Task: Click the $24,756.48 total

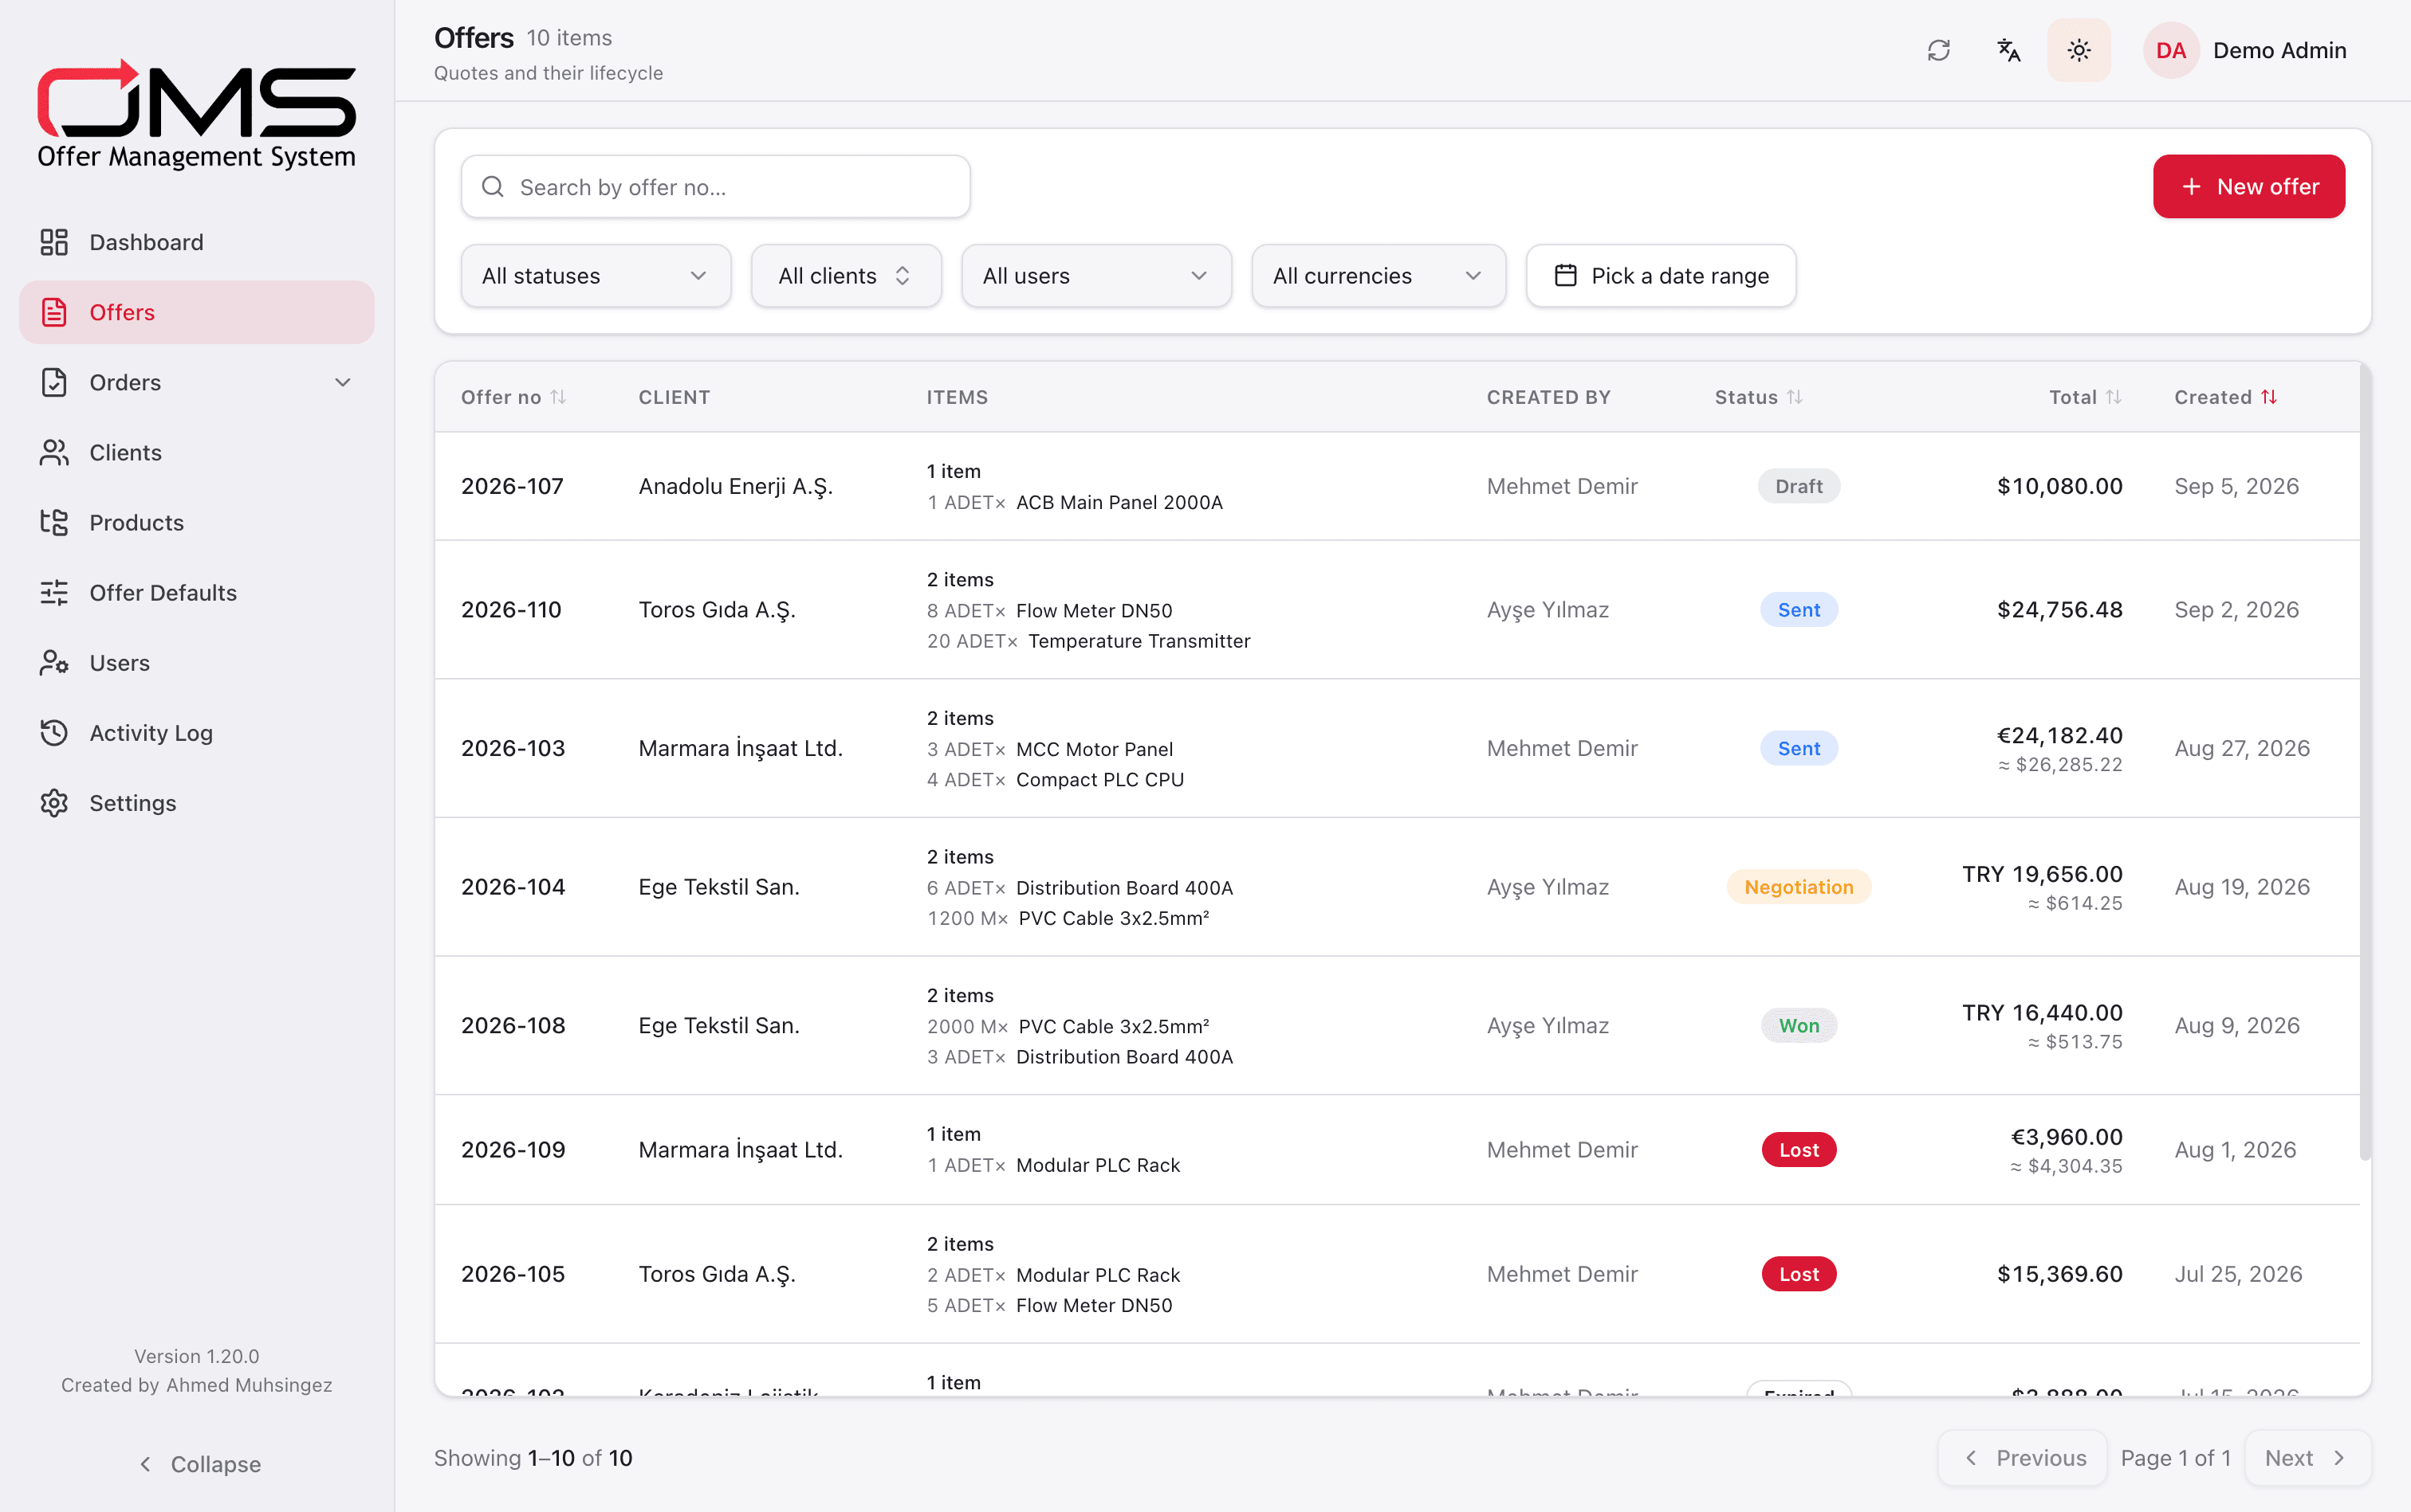Action: coord(2059,610)
